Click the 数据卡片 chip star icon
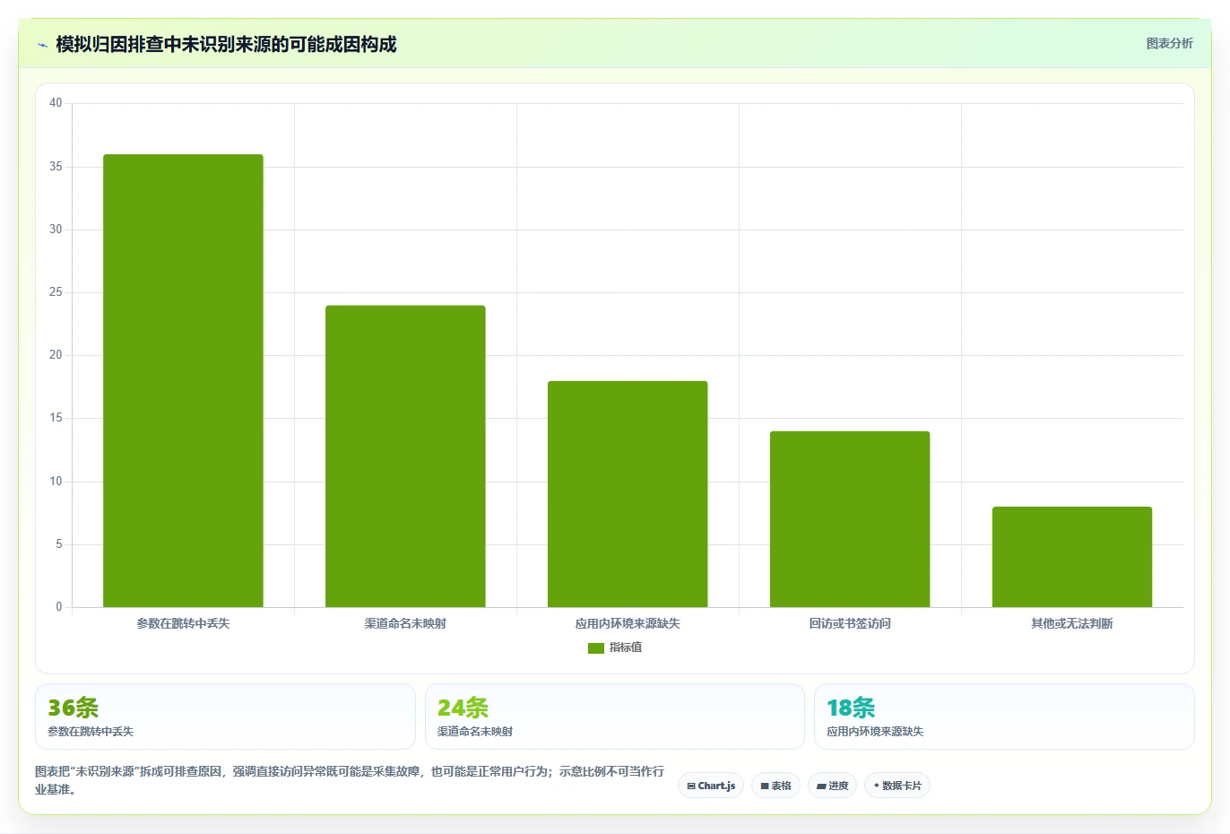The width and height of the screenshot is (1230, 834). 877,786
